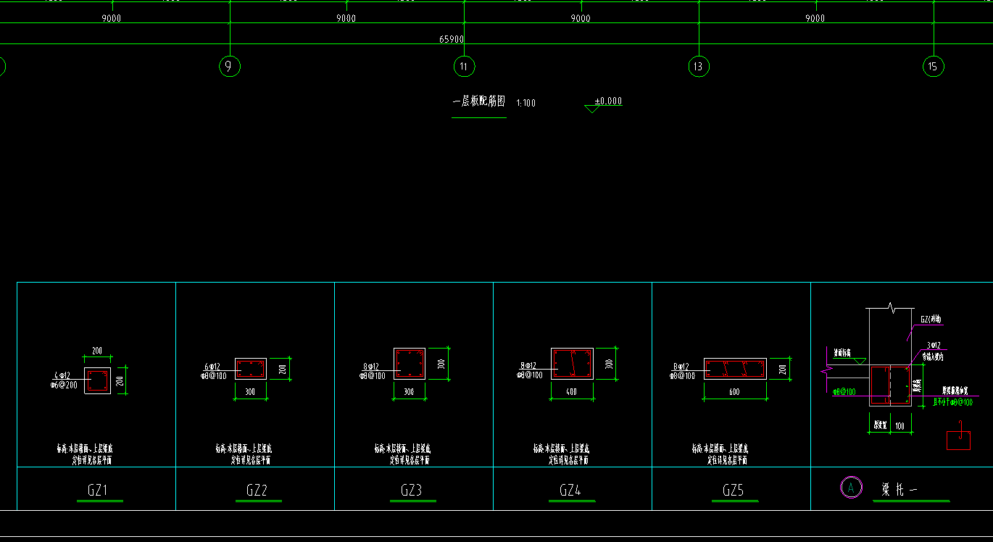Click the green Φ8@100 text left of detail A section
993x542 pixels.
[844, 392]
